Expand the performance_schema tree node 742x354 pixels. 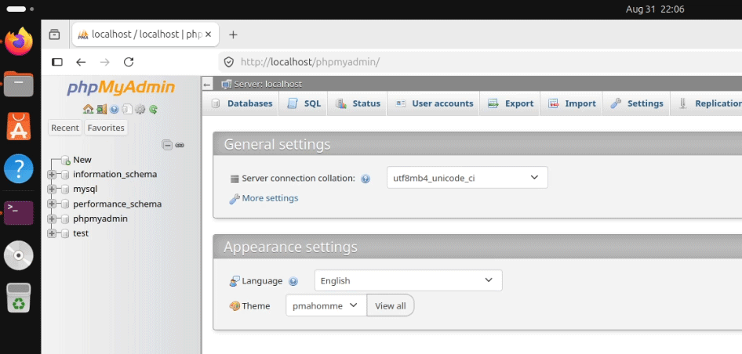tap(52, 204)
